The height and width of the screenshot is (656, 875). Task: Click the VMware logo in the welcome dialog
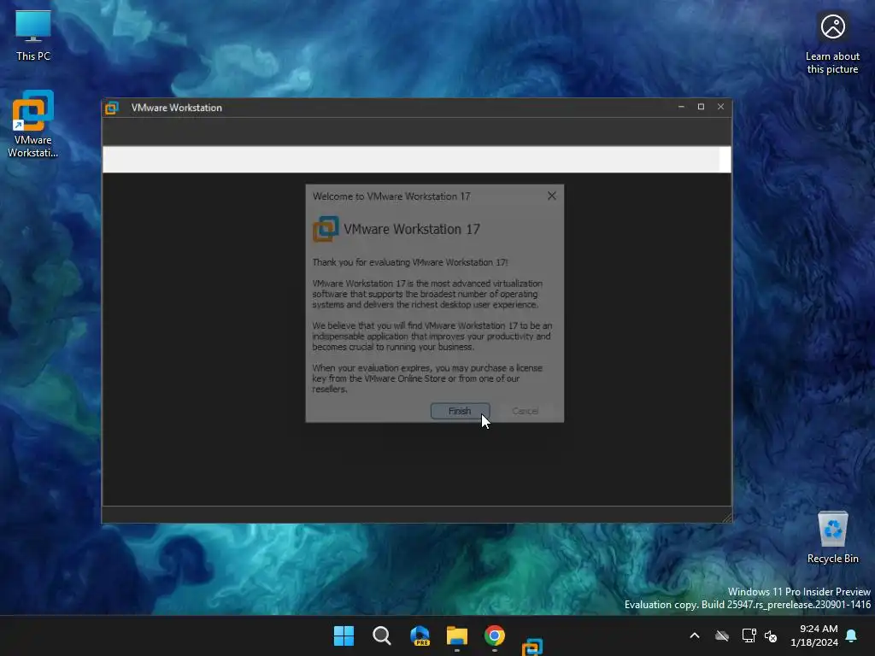pos(326,229)
